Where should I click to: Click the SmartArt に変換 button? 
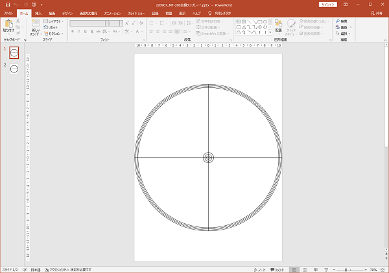click(x=213, y=34)
